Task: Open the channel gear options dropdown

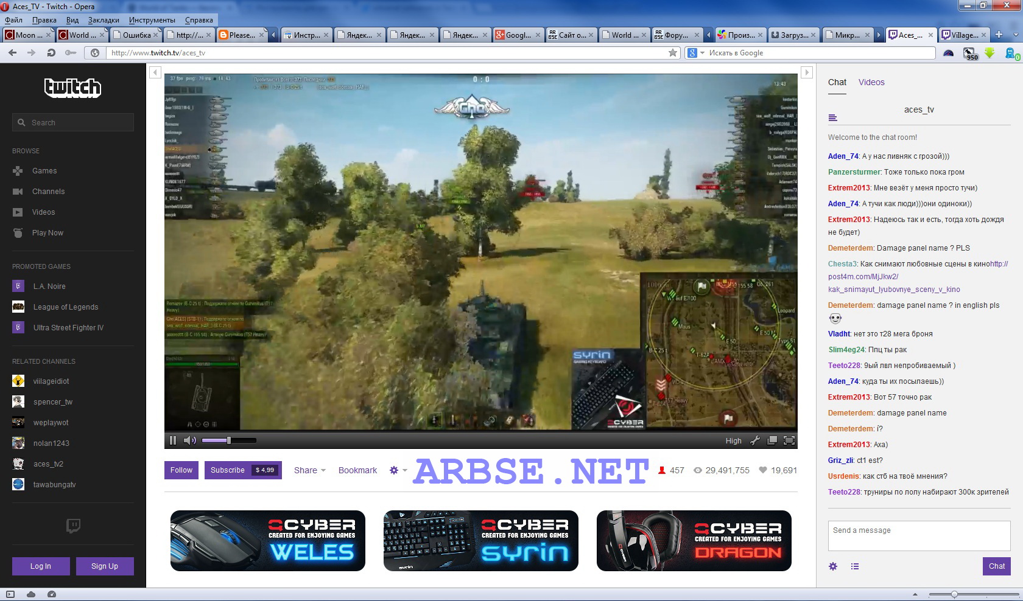Action: [x=398, y=470]
